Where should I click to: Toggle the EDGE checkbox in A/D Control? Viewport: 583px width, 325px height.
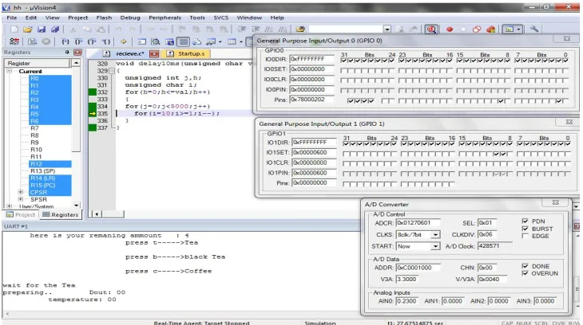pyautogui.click(x=525, y=236)
